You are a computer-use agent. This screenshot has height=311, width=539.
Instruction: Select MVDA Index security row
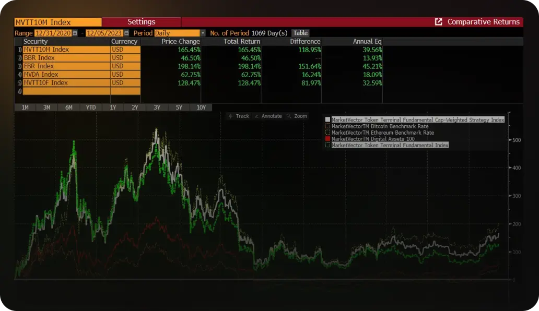[x=66, y=74]
